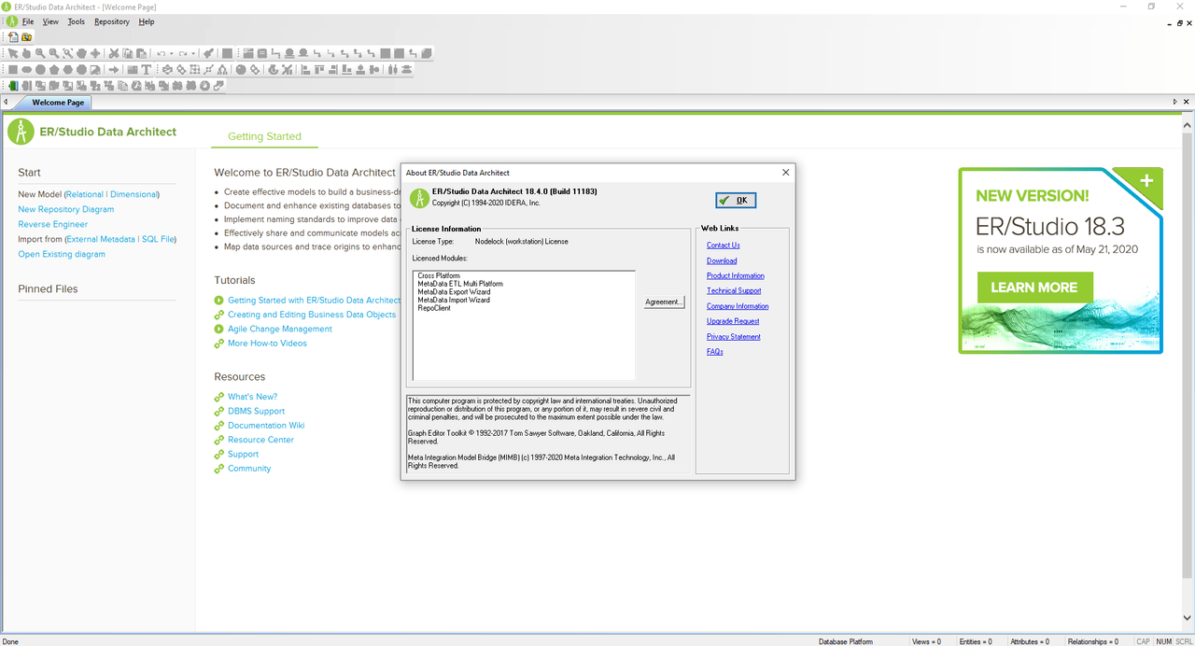Screen dimensions: 1195x646
Task: Select the line arrow drawing tool
Action: 114,70
